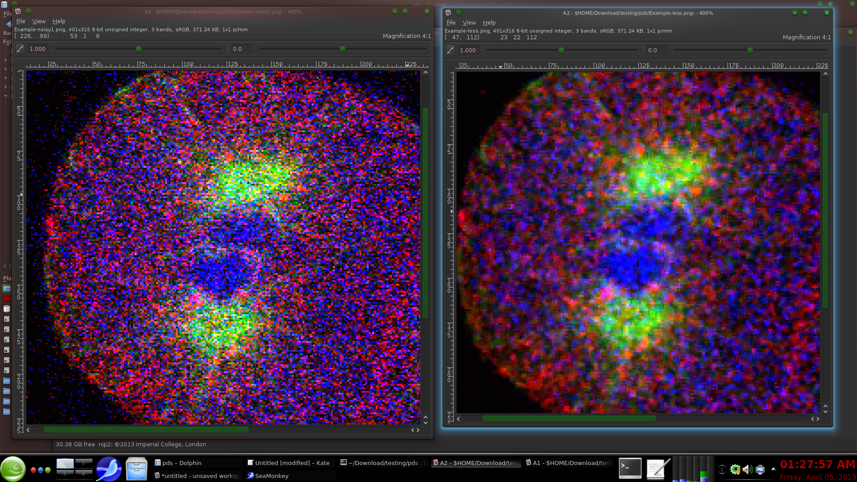Open View menu in A1 window

[39, 21]
